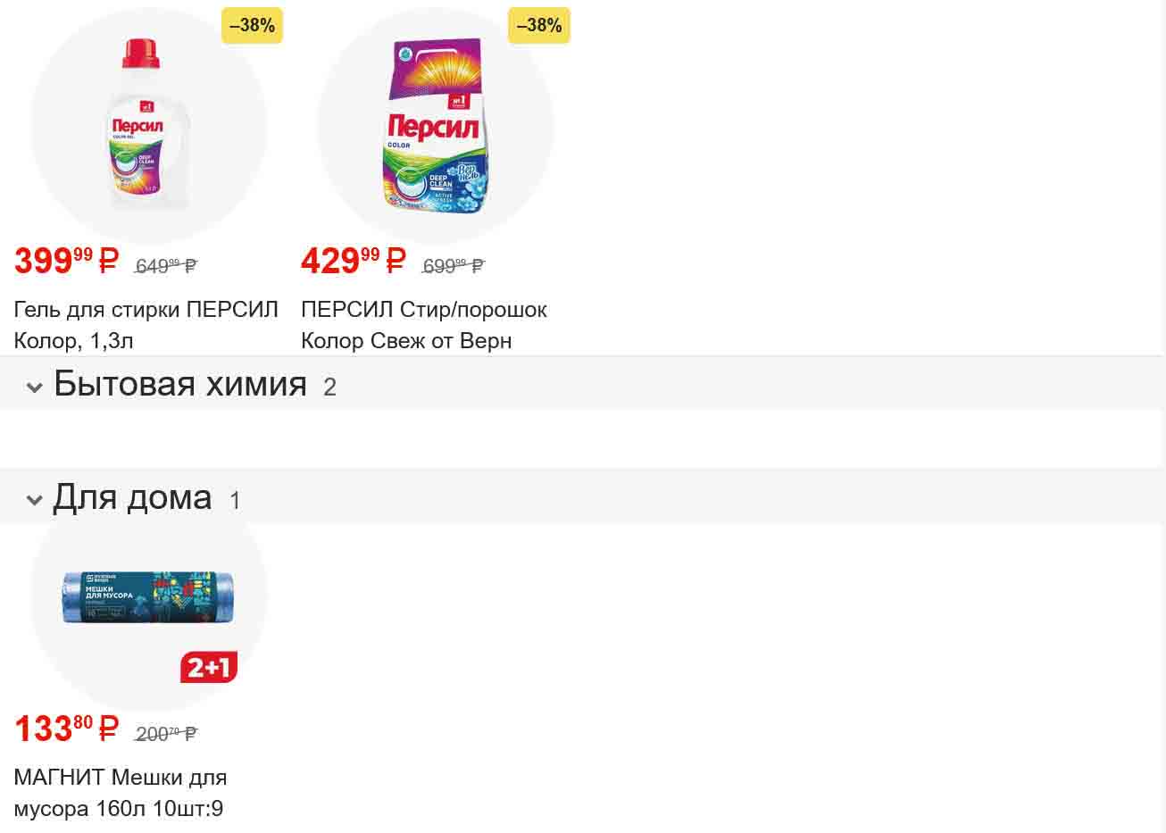Open the Persil Color powder bag picture

click(435, 125)
